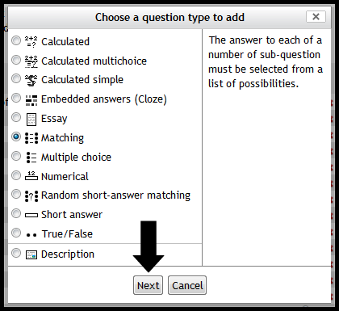
Task: Click the Calculated simple icon
Action: click(31, 80)
